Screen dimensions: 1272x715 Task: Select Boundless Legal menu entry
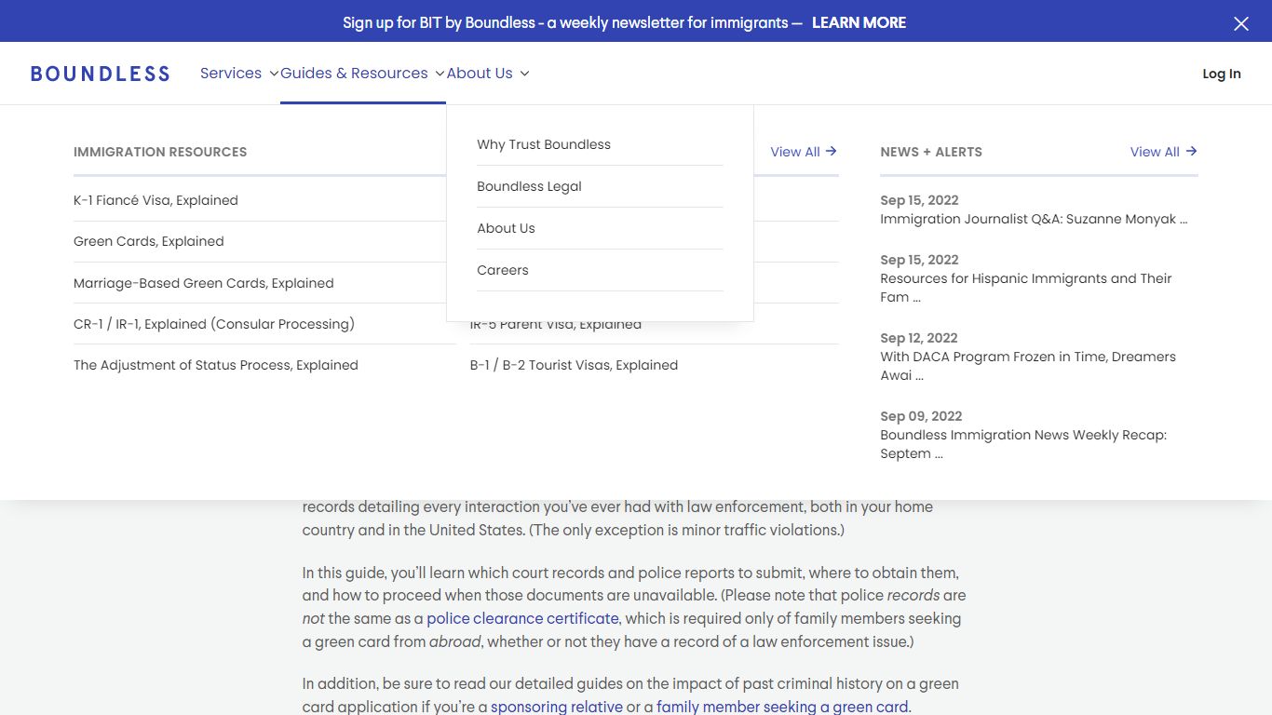coord(529,186)
